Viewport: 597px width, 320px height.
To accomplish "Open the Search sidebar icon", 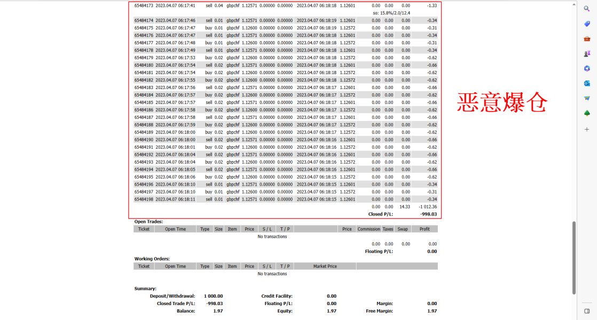I will coord(587,9).
